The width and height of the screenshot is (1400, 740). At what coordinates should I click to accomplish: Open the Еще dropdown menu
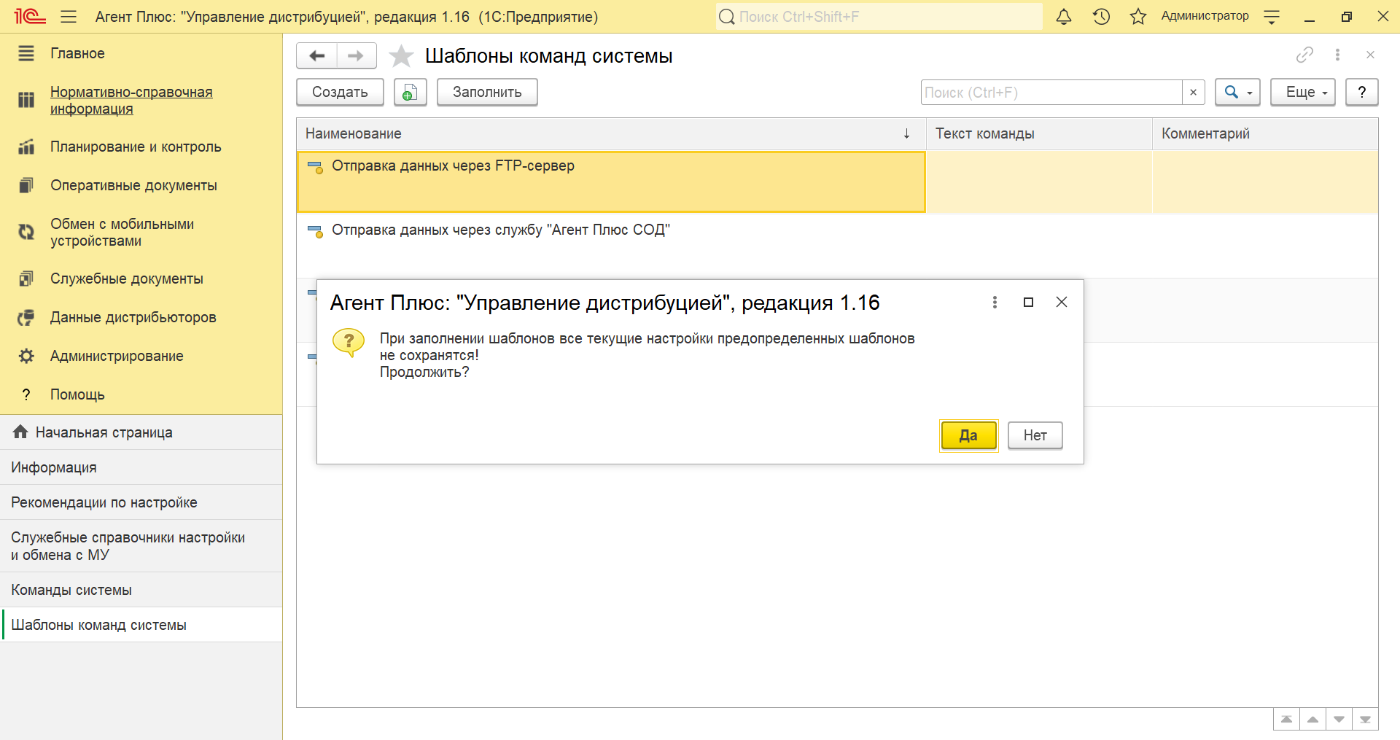pos(1302,92)
